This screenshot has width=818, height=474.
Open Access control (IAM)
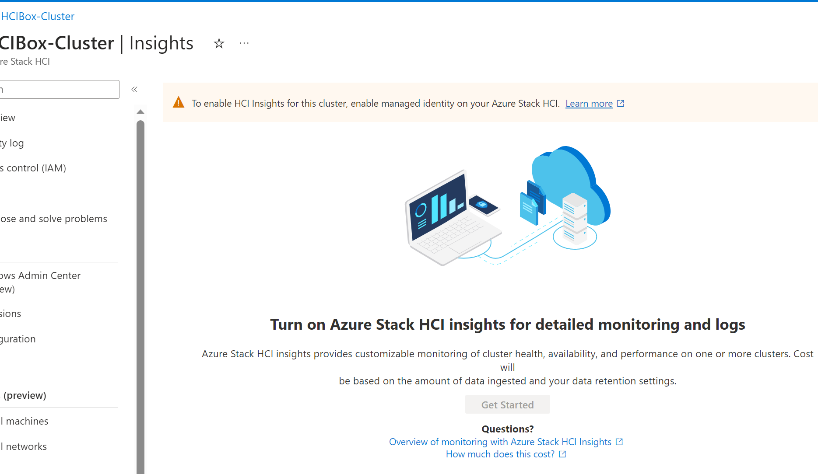coord(33,167)
